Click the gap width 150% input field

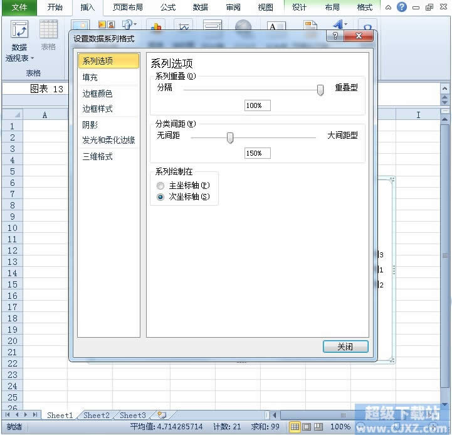point(257,153)
